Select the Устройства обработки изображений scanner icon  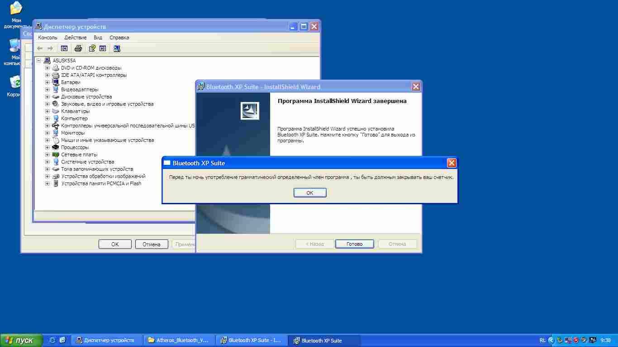point(56,176)
